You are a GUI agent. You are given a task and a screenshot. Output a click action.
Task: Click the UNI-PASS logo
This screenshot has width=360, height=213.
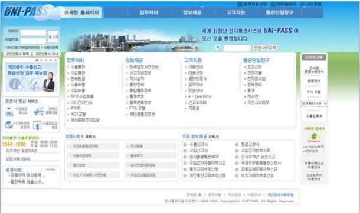[26, 11]
